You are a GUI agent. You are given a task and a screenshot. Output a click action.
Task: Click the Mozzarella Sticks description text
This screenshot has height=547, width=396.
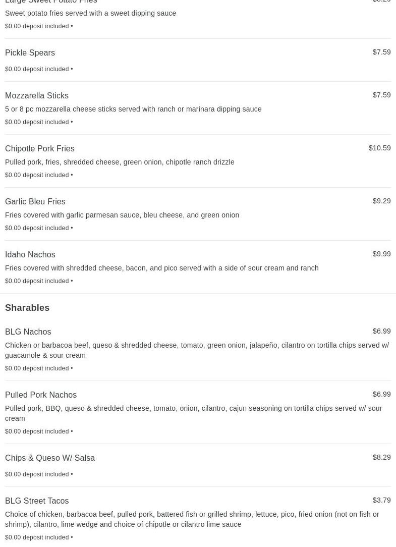(133, 109)
